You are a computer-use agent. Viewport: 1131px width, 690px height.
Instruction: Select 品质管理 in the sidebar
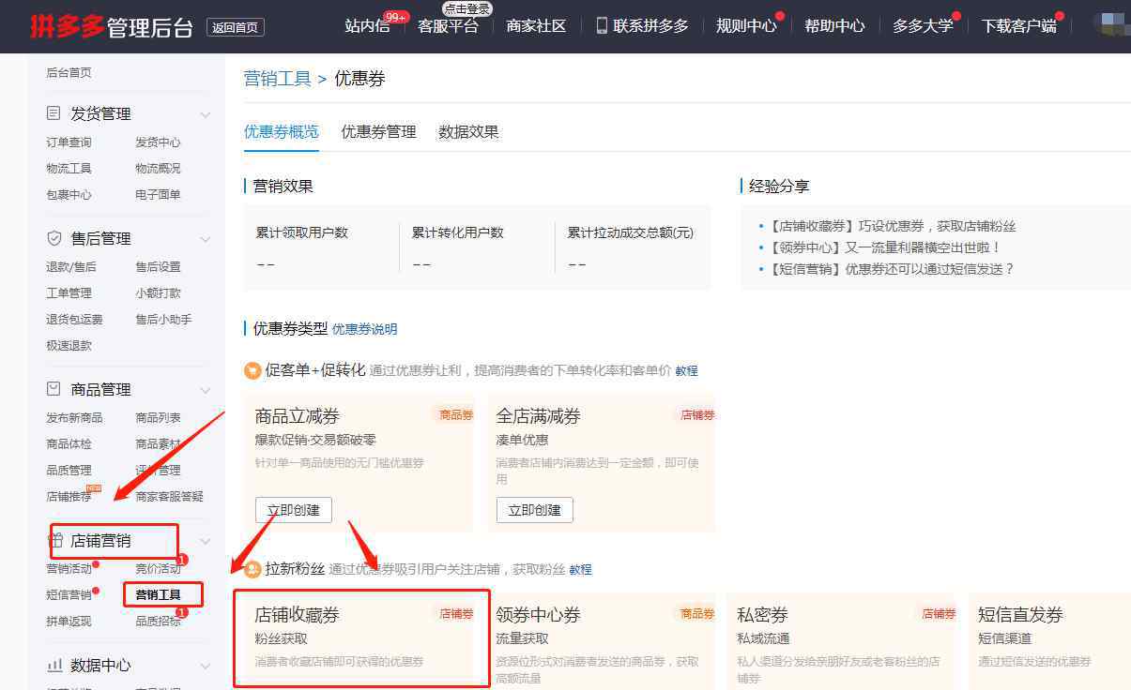(x=69, y=471)
